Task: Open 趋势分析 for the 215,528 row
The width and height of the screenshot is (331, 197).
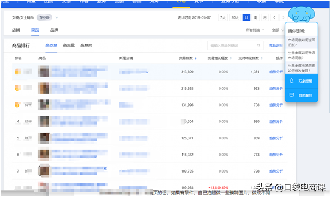Action: (276, 89)
